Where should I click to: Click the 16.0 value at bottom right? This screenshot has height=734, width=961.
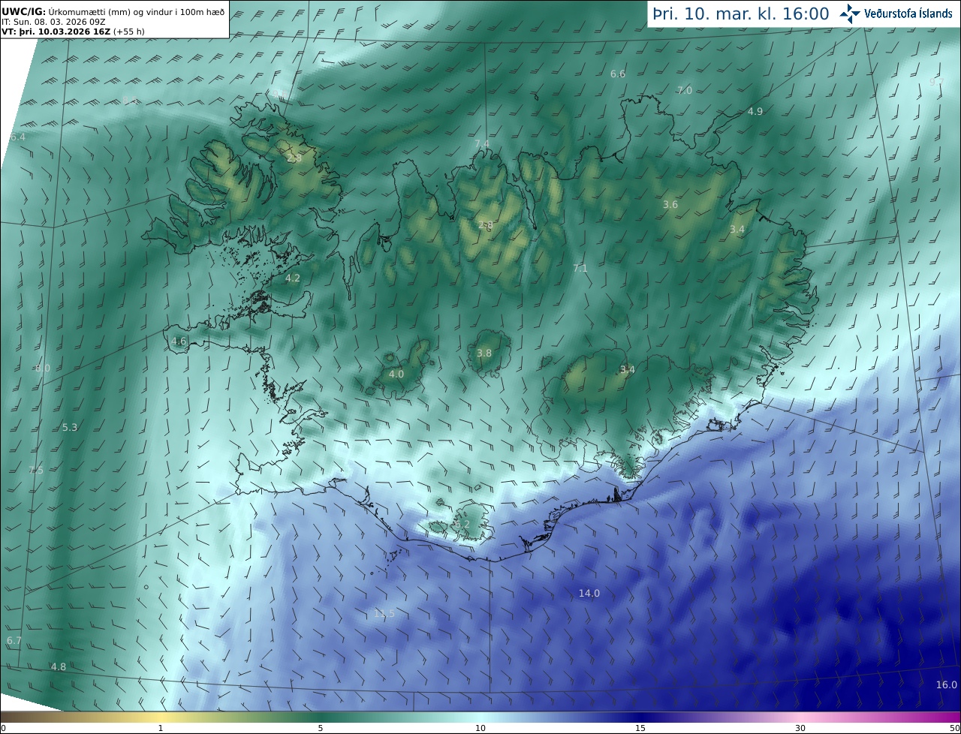(947, 684)
